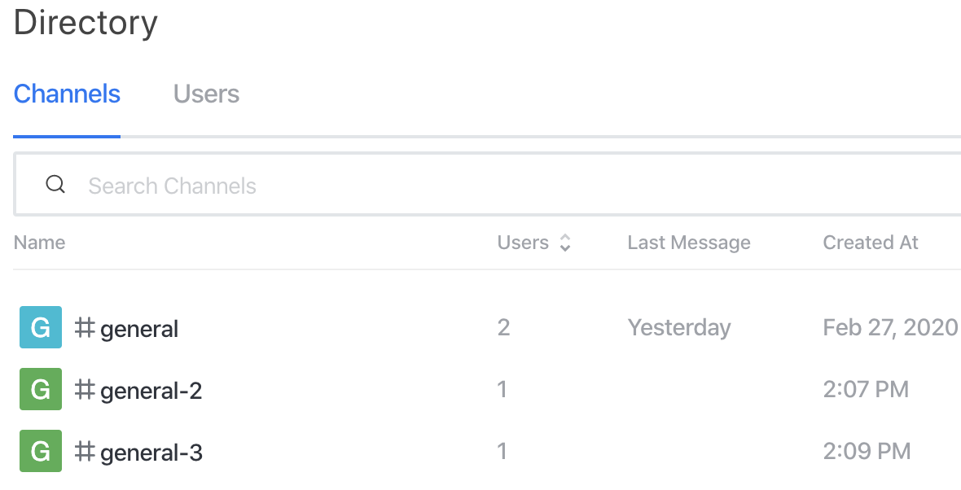Sort by the Name column header

(x=39, y=243)
